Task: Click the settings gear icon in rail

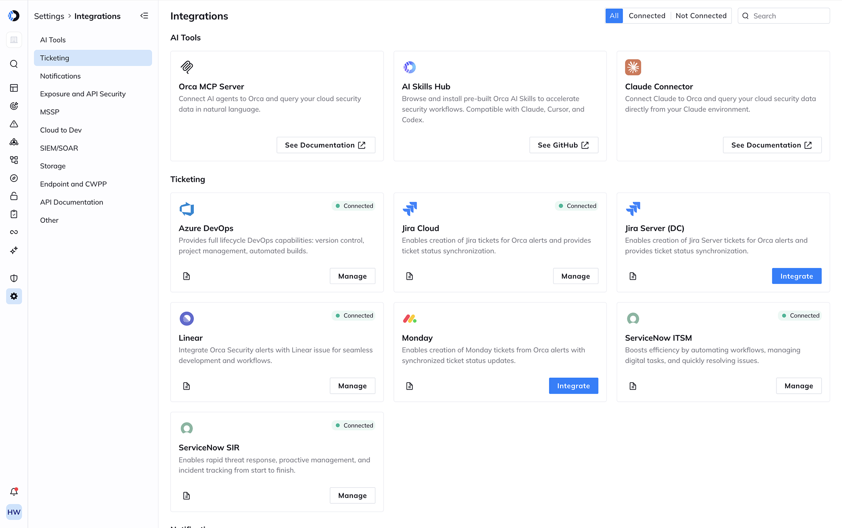Action: coord(14,296)
